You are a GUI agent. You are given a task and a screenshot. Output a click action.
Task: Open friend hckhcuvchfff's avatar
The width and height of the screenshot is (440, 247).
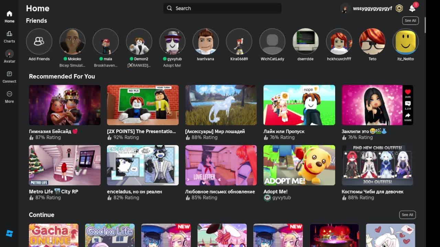point(339,42)
